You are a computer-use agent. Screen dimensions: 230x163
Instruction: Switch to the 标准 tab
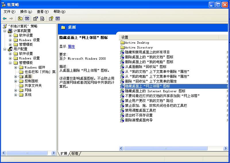pyautogui.click(x=75, y=154)
